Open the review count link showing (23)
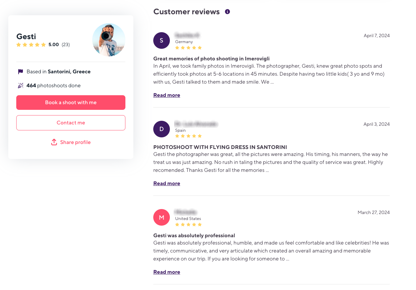Screen dimensions: 416x290 65,44
